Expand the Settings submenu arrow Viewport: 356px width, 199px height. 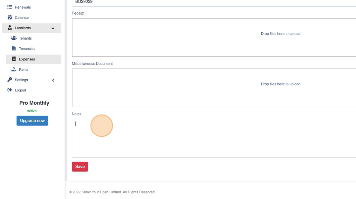[x=53, y=80]
